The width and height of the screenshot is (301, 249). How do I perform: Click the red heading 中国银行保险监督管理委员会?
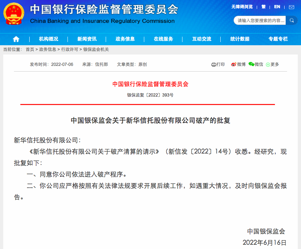(x=150, y=84)
